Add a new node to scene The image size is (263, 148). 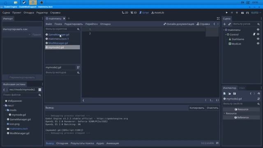coord(224,24)
